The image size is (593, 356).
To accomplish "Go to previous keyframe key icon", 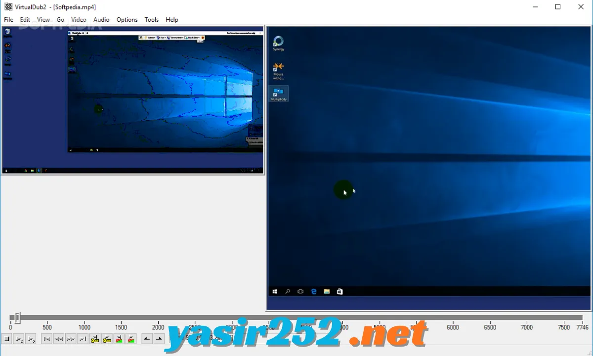I will [x=95, y=339].
